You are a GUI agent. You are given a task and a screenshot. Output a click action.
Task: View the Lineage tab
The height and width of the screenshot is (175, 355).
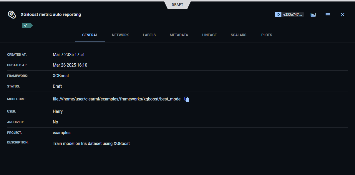pos(209,35)
